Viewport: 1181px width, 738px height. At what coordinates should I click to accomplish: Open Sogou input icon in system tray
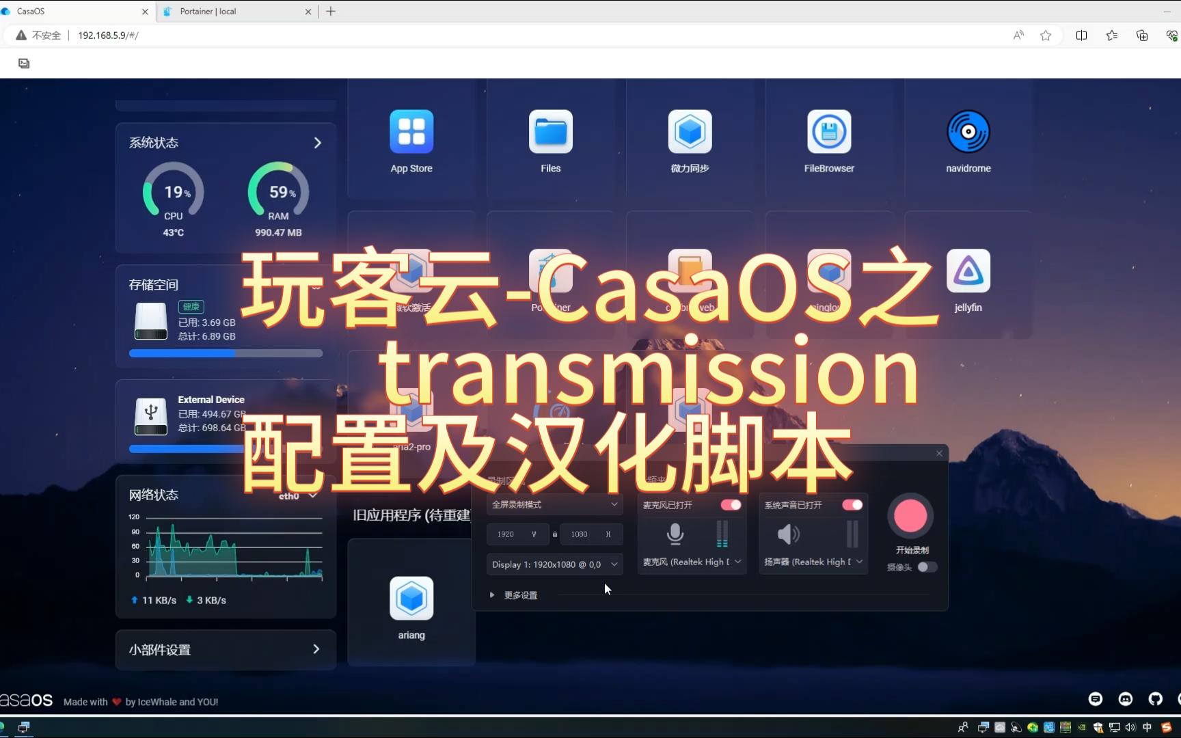point(1167,728)
